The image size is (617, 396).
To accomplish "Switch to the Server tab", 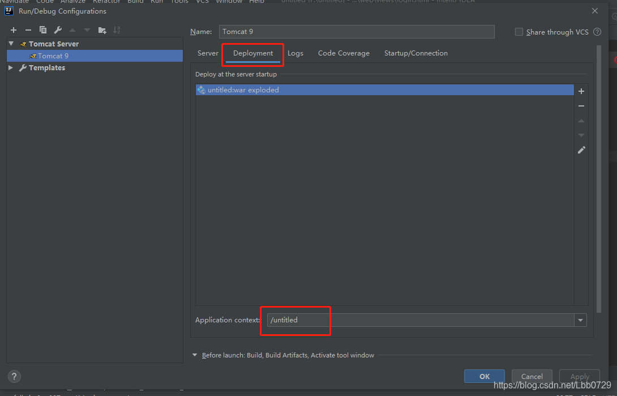I will (208, 53).
